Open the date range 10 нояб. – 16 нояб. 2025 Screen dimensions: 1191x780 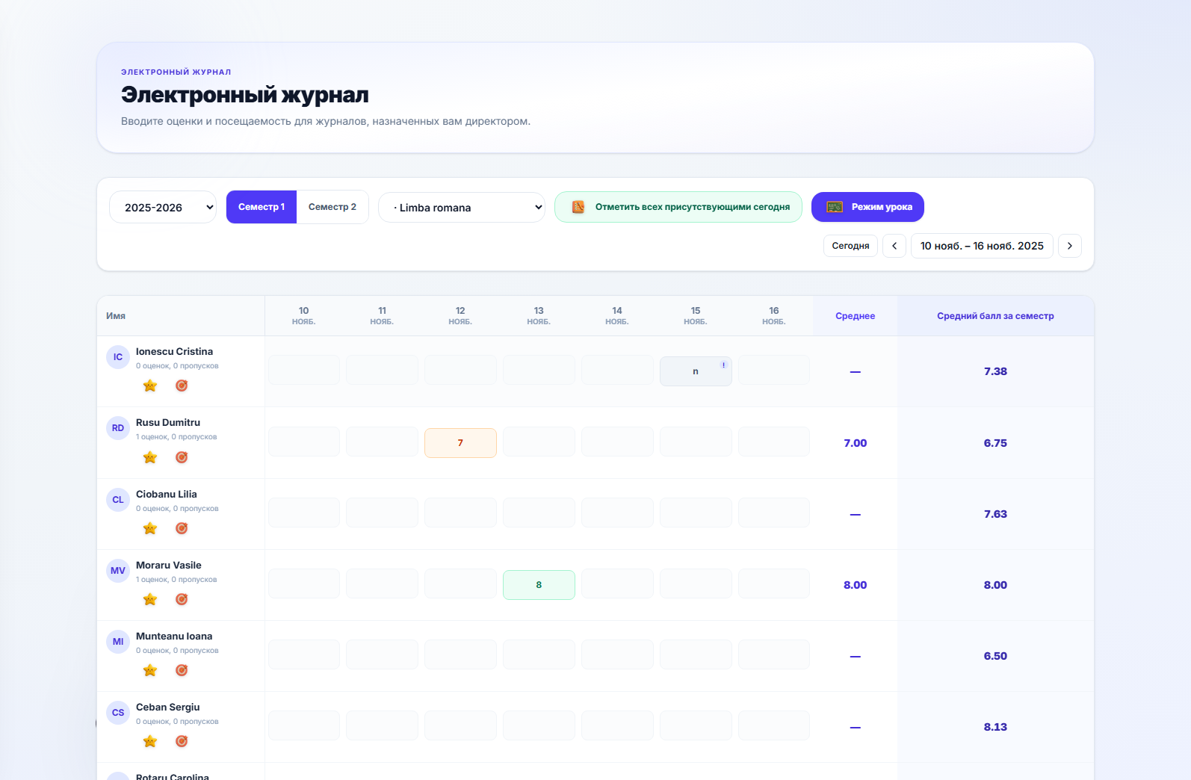[982, 246]
